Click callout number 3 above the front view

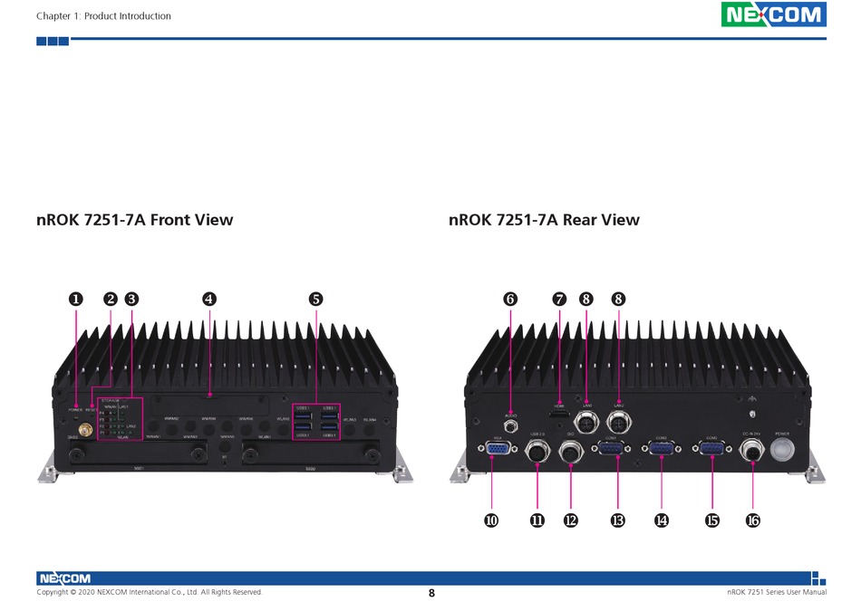[x=131, y=299]
